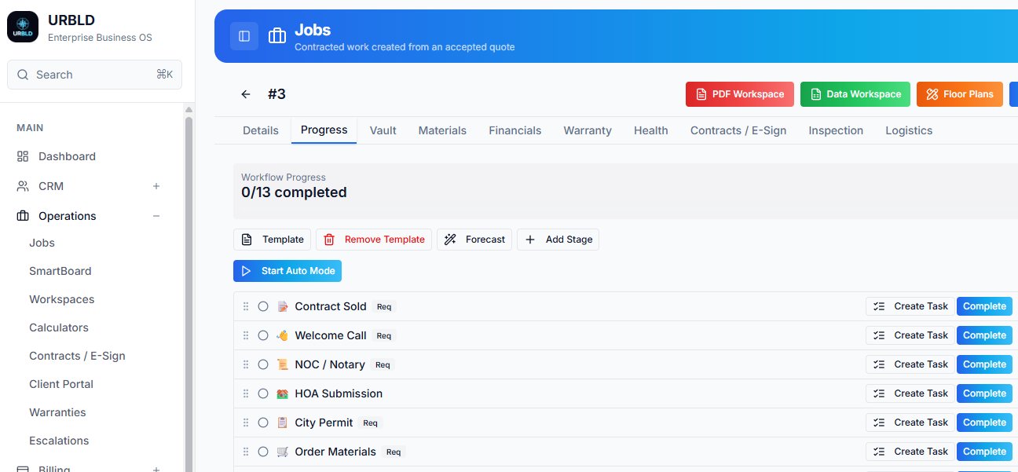This screenshot has height=472, width=1018.
Task: Mark the Welcome Call stage circle
Action: (x=263, y=335)
